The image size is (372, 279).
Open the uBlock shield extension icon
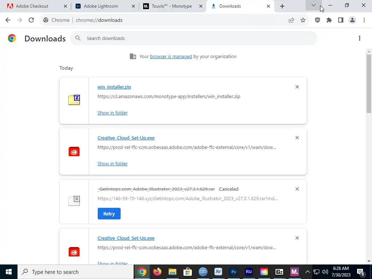pyautogui.click(x=318, y=20)
